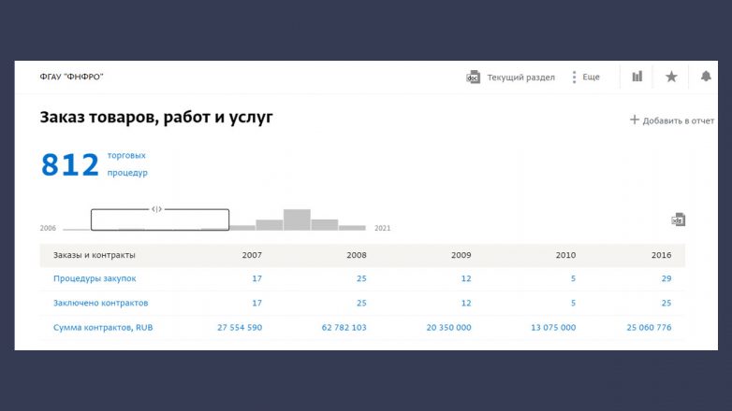Click 29 procurement procedures for 2016

click(x=666, y=278)
